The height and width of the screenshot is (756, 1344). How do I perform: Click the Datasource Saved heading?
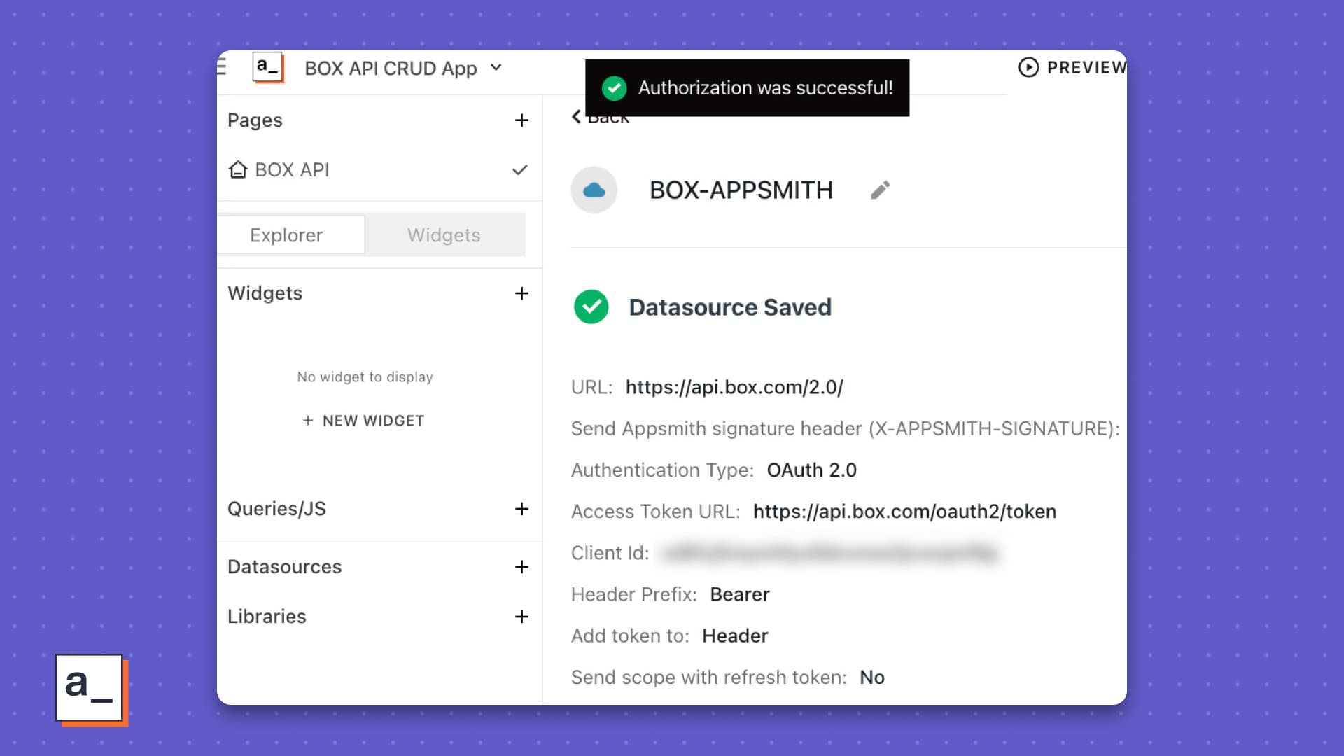[730, 307]
